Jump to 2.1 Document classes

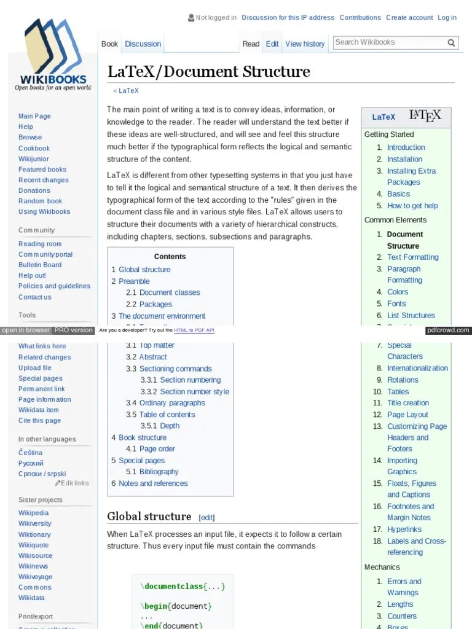pyautogui.click(x=170, y=292)
